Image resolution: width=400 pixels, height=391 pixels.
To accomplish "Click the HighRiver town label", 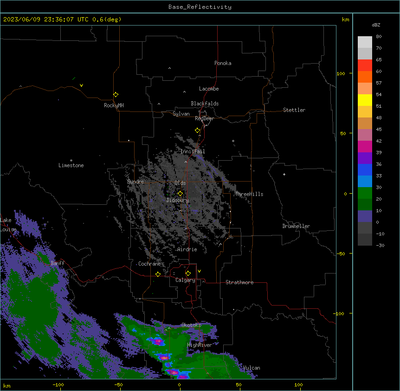I will point(200,345).
